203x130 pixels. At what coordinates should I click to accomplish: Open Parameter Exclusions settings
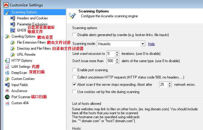[32, 24]
